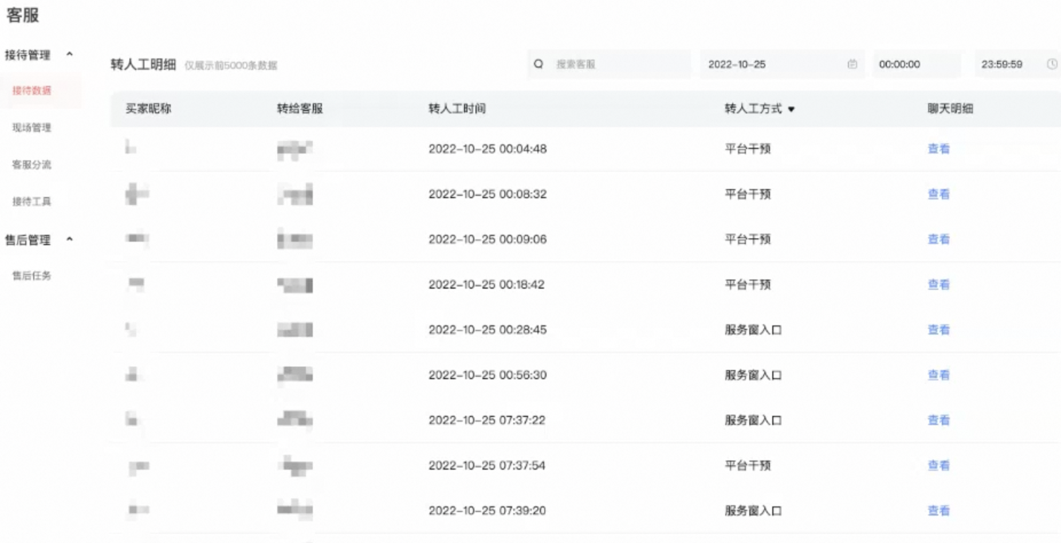Open 客服分流 in the sidebar

32,164
